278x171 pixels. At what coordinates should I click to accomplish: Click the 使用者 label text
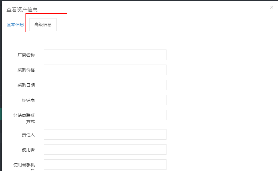28,150
